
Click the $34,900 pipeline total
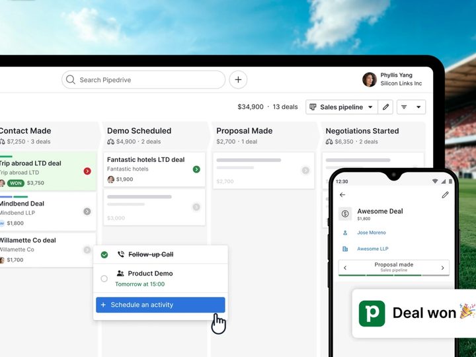[x=251, y=107]
